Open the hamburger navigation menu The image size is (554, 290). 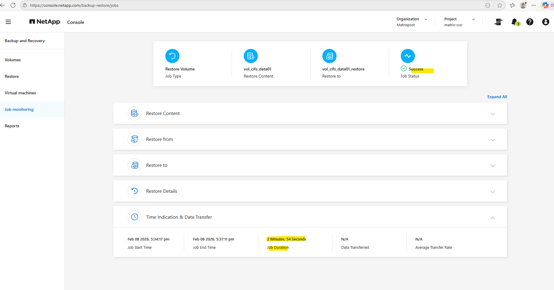[x=8, y=22]
